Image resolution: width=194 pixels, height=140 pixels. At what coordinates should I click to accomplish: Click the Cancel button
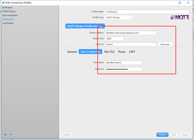click(x=162, y=135)
